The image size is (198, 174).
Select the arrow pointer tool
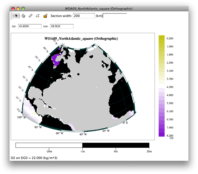[16, 16]
